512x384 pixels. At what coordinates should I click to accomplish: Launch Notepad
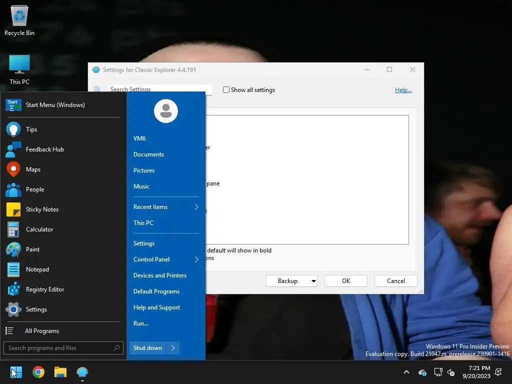(62, 269)
